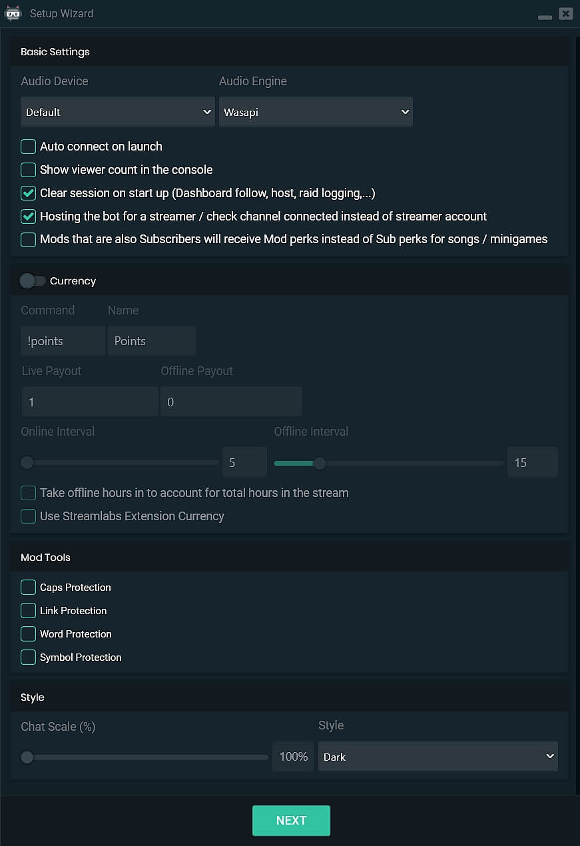Enable Caps Protection
580x846 pixels.
coord(28,588)
